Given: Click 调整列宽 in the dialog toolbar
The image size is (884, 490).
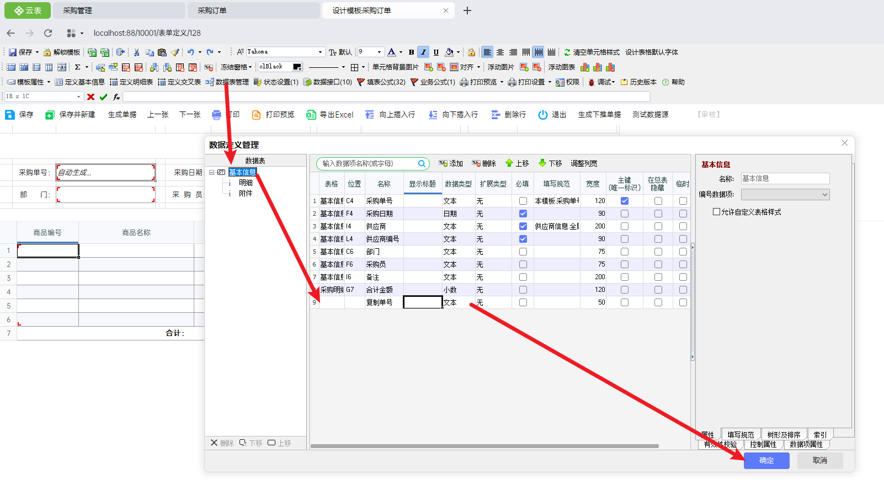Looking at the screenshot, I should coord(584,163).
